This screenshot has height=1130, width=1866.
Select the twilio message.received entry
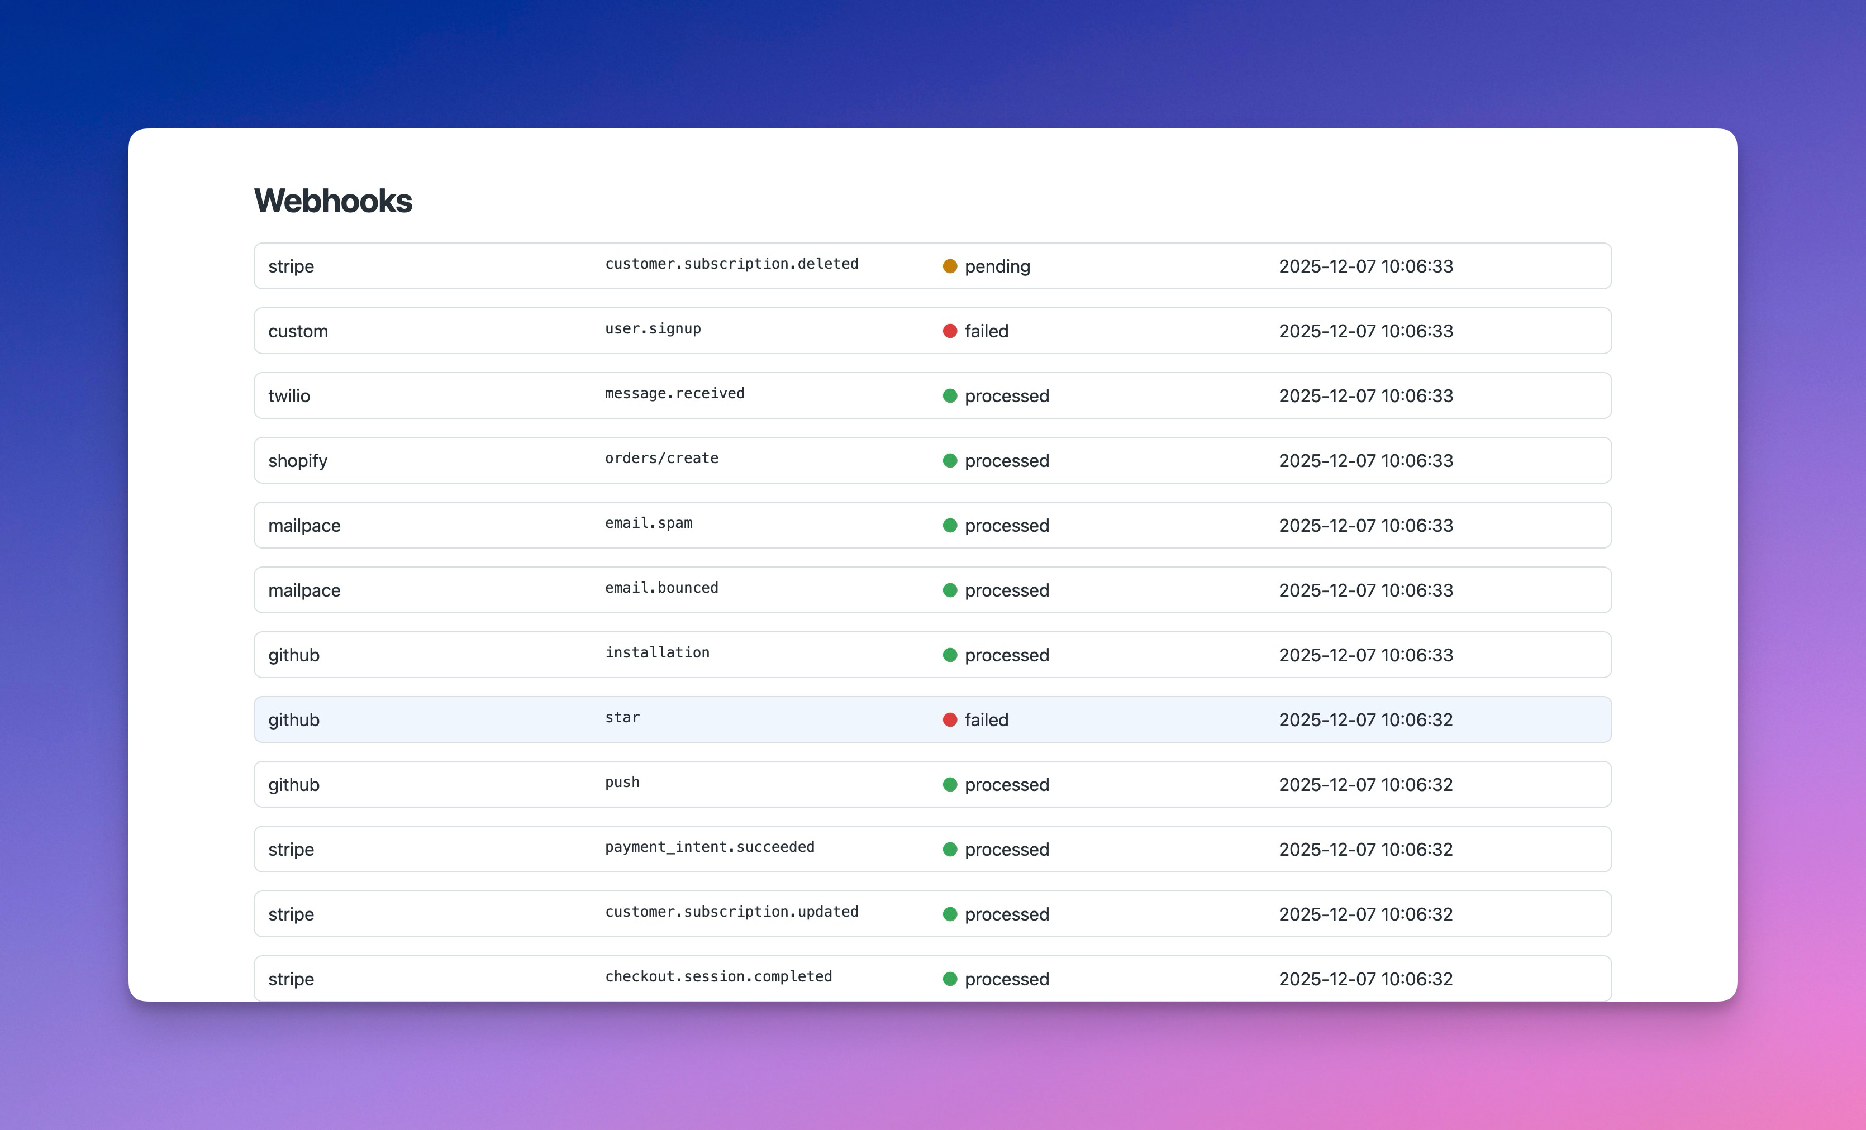point(674,394)
